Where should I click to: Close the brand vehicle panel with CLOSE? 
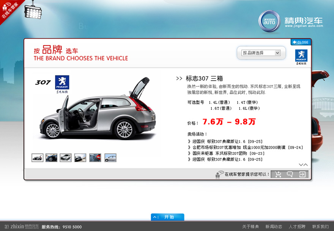[301, 42]
